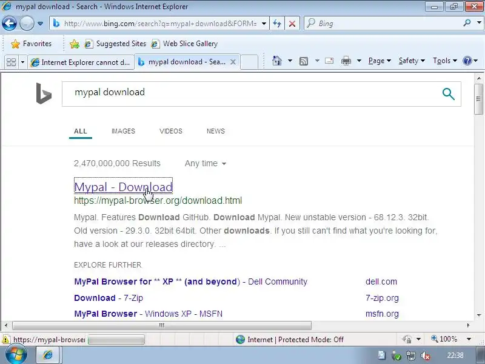Open the Tools menu
Image resolution: width=485 pixels, height=364 pixels.
[445, 61]
